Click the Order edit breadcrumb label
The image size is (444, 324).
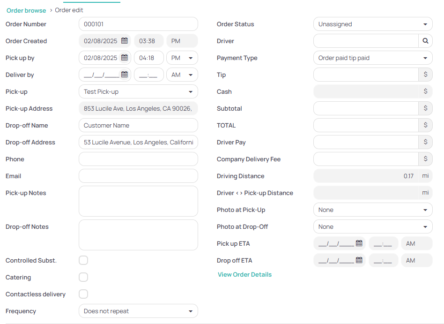(x=69, y=10)
